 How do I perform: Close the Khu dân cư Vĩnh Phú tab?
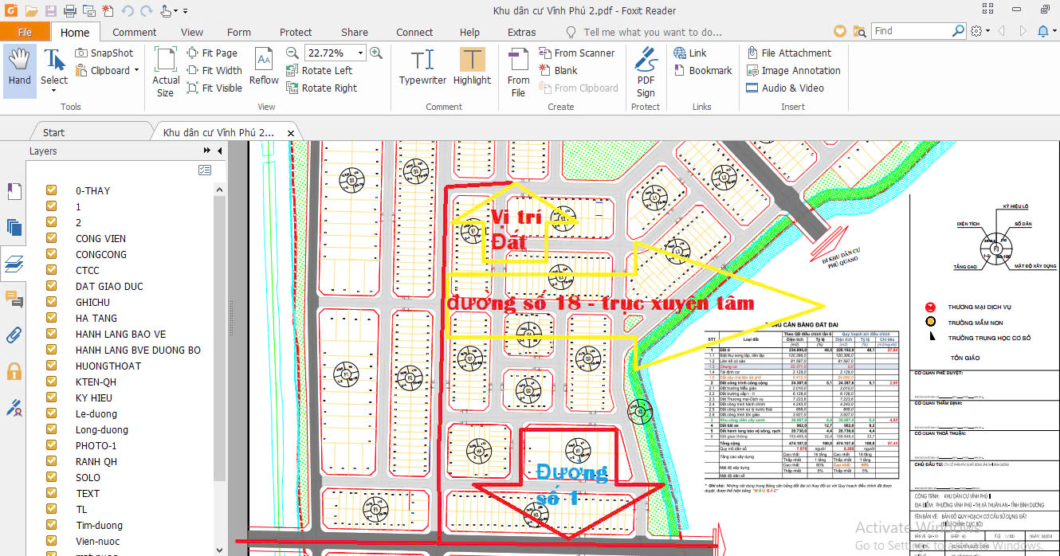[291, 133]
